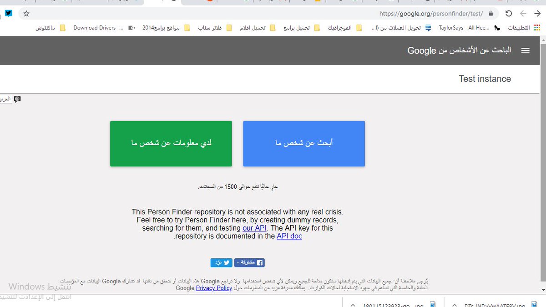Share the page via Facebook button
This screenshot has height=307, width=546.
pyautogui.click(x=249, y=262)
